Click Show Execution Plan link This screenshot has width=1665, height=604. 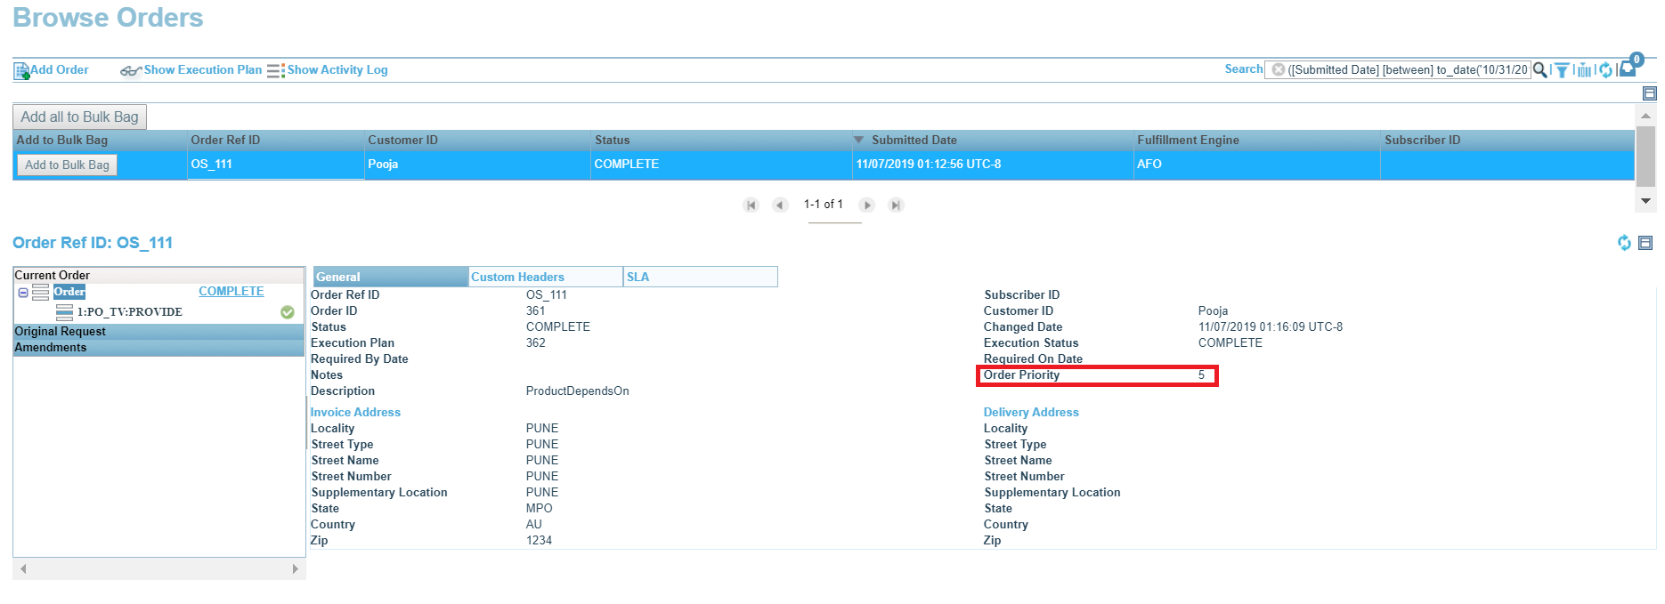coord(203,69)
